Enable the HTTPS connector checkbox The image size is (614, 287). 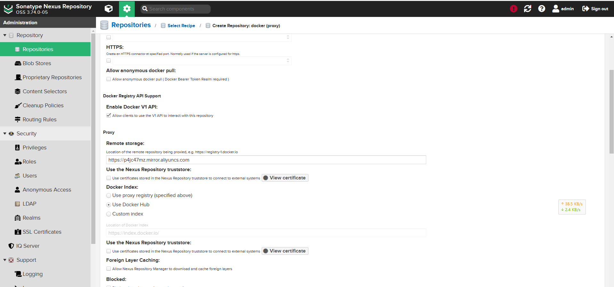pyautogui.click(x=109, y=61)
